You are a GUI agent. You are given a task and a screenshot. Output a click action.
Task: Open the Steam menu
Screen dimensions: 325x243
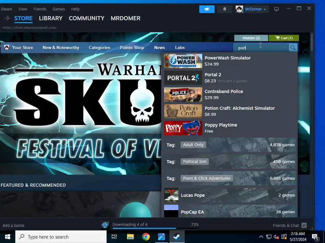click(6, 9)
